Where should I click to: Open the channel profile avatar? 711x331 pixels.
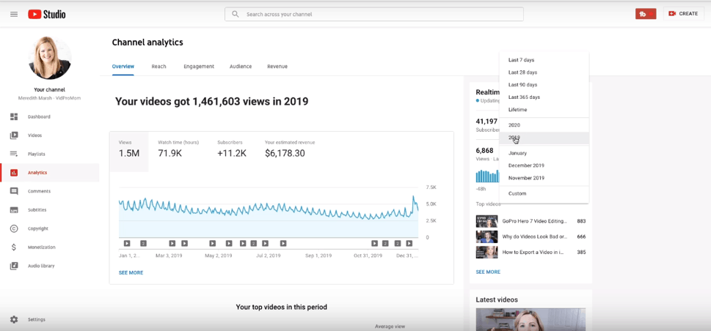50,58
